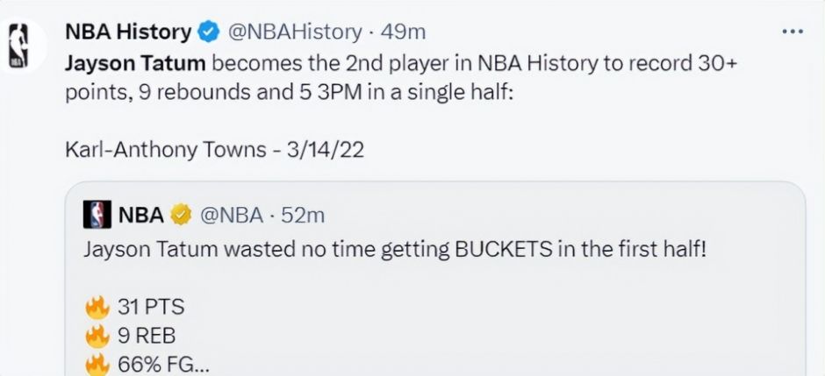This screenshot has height=376, width=825.
Task: Click the NBA account name in the quote
Action: [x=140, y=214]
